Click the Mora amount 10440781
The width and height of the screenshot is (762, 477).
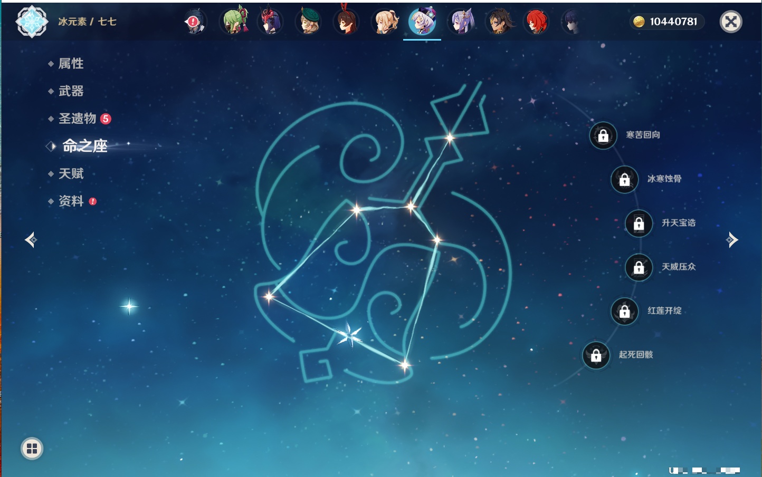tap(673, 22)
